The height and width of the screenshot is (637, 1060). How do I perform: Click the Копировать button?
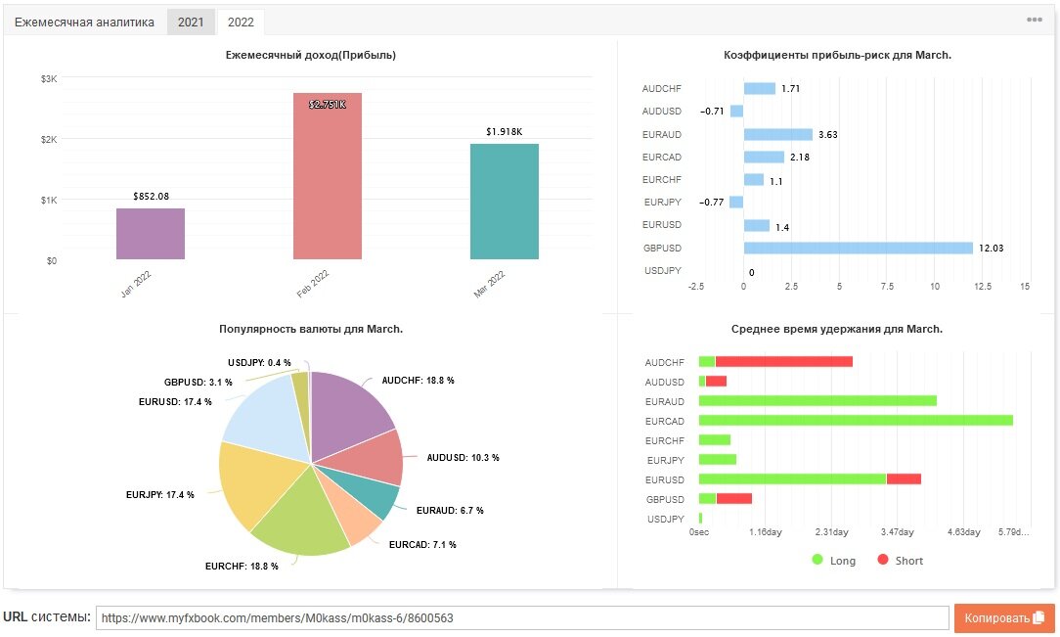pos(1004,618)
